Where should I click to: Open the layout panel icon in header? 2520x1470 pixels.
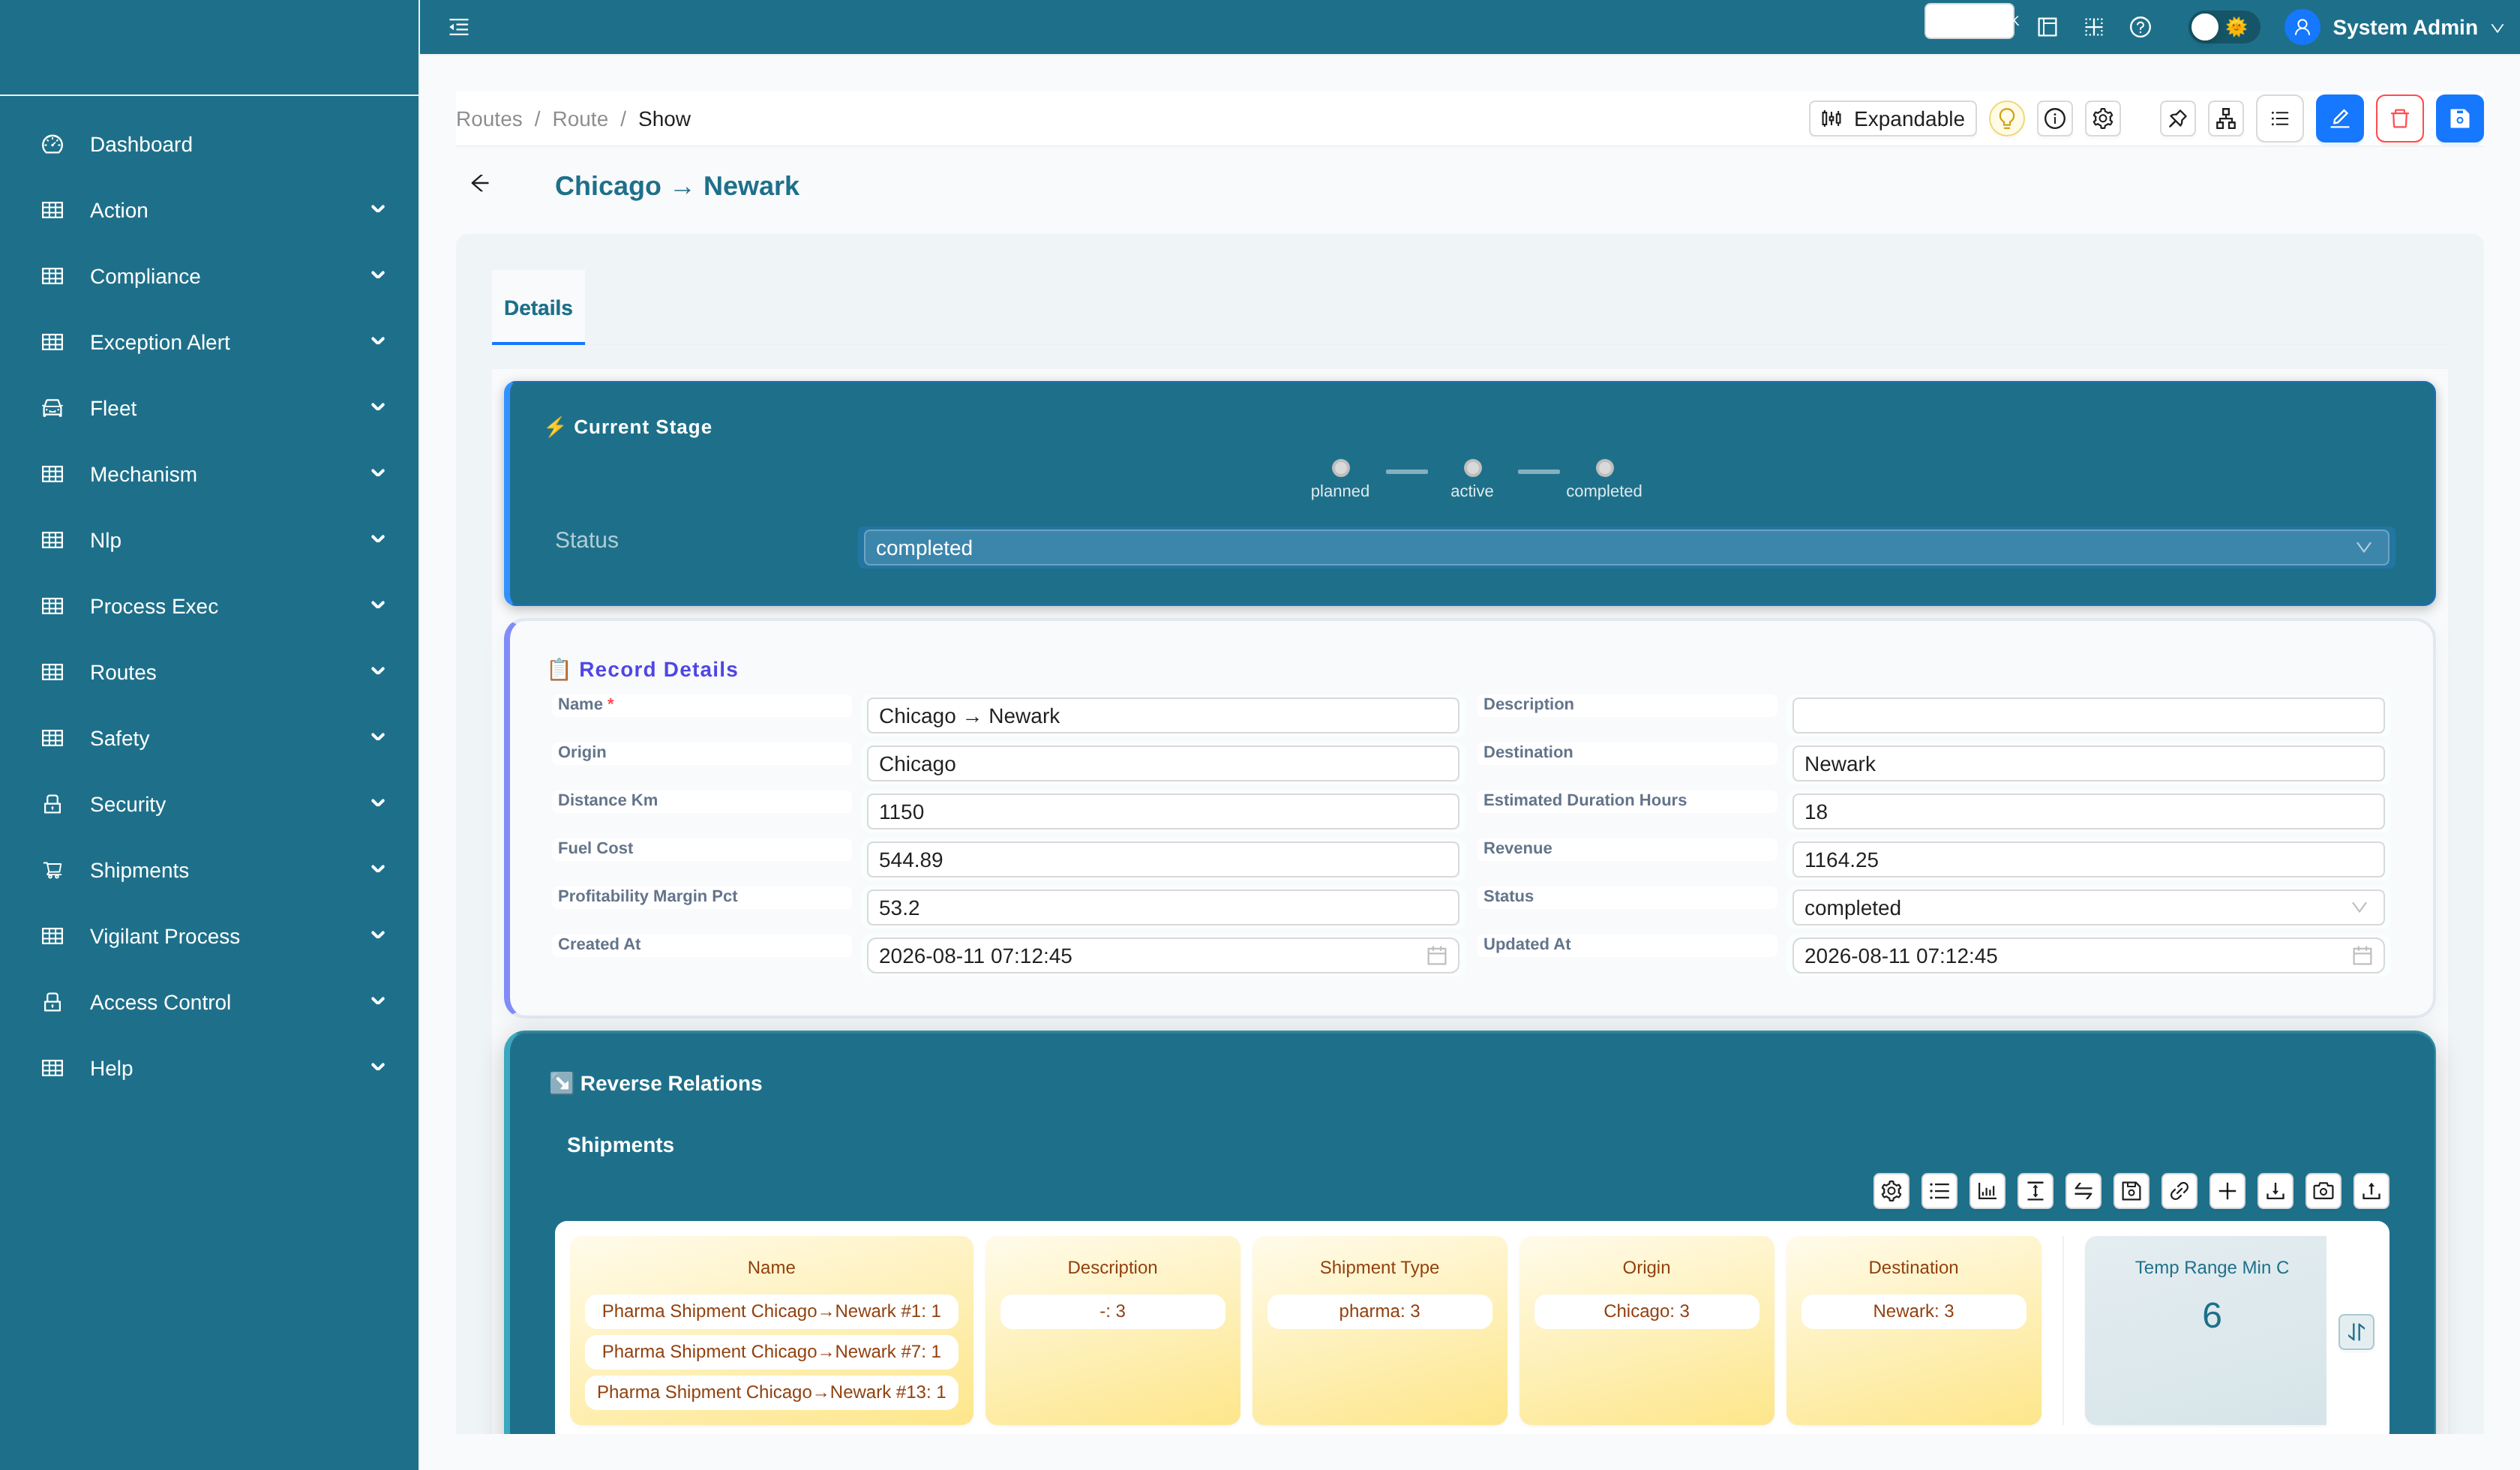tap(2047, 27)
